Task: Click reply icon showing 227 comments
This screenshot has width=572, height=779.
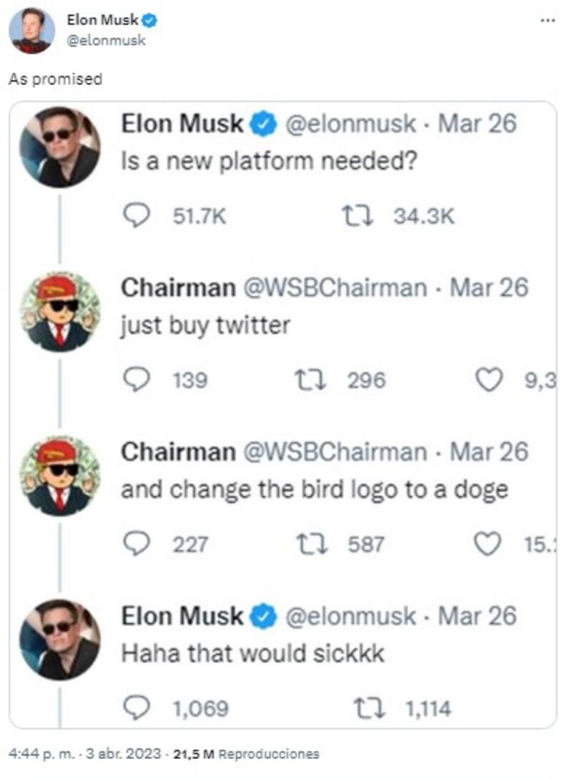Action: (x=137, y=544)
